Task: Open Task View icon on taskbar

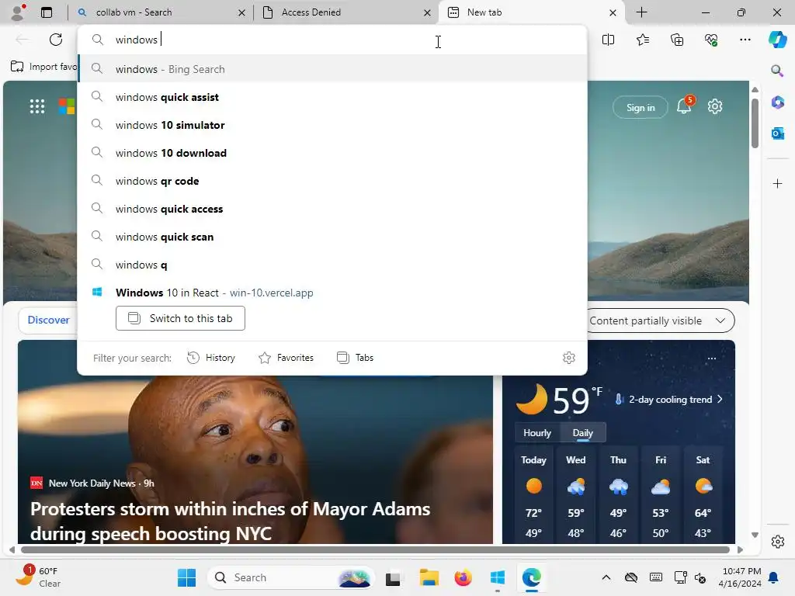Action: coord(392,577)
